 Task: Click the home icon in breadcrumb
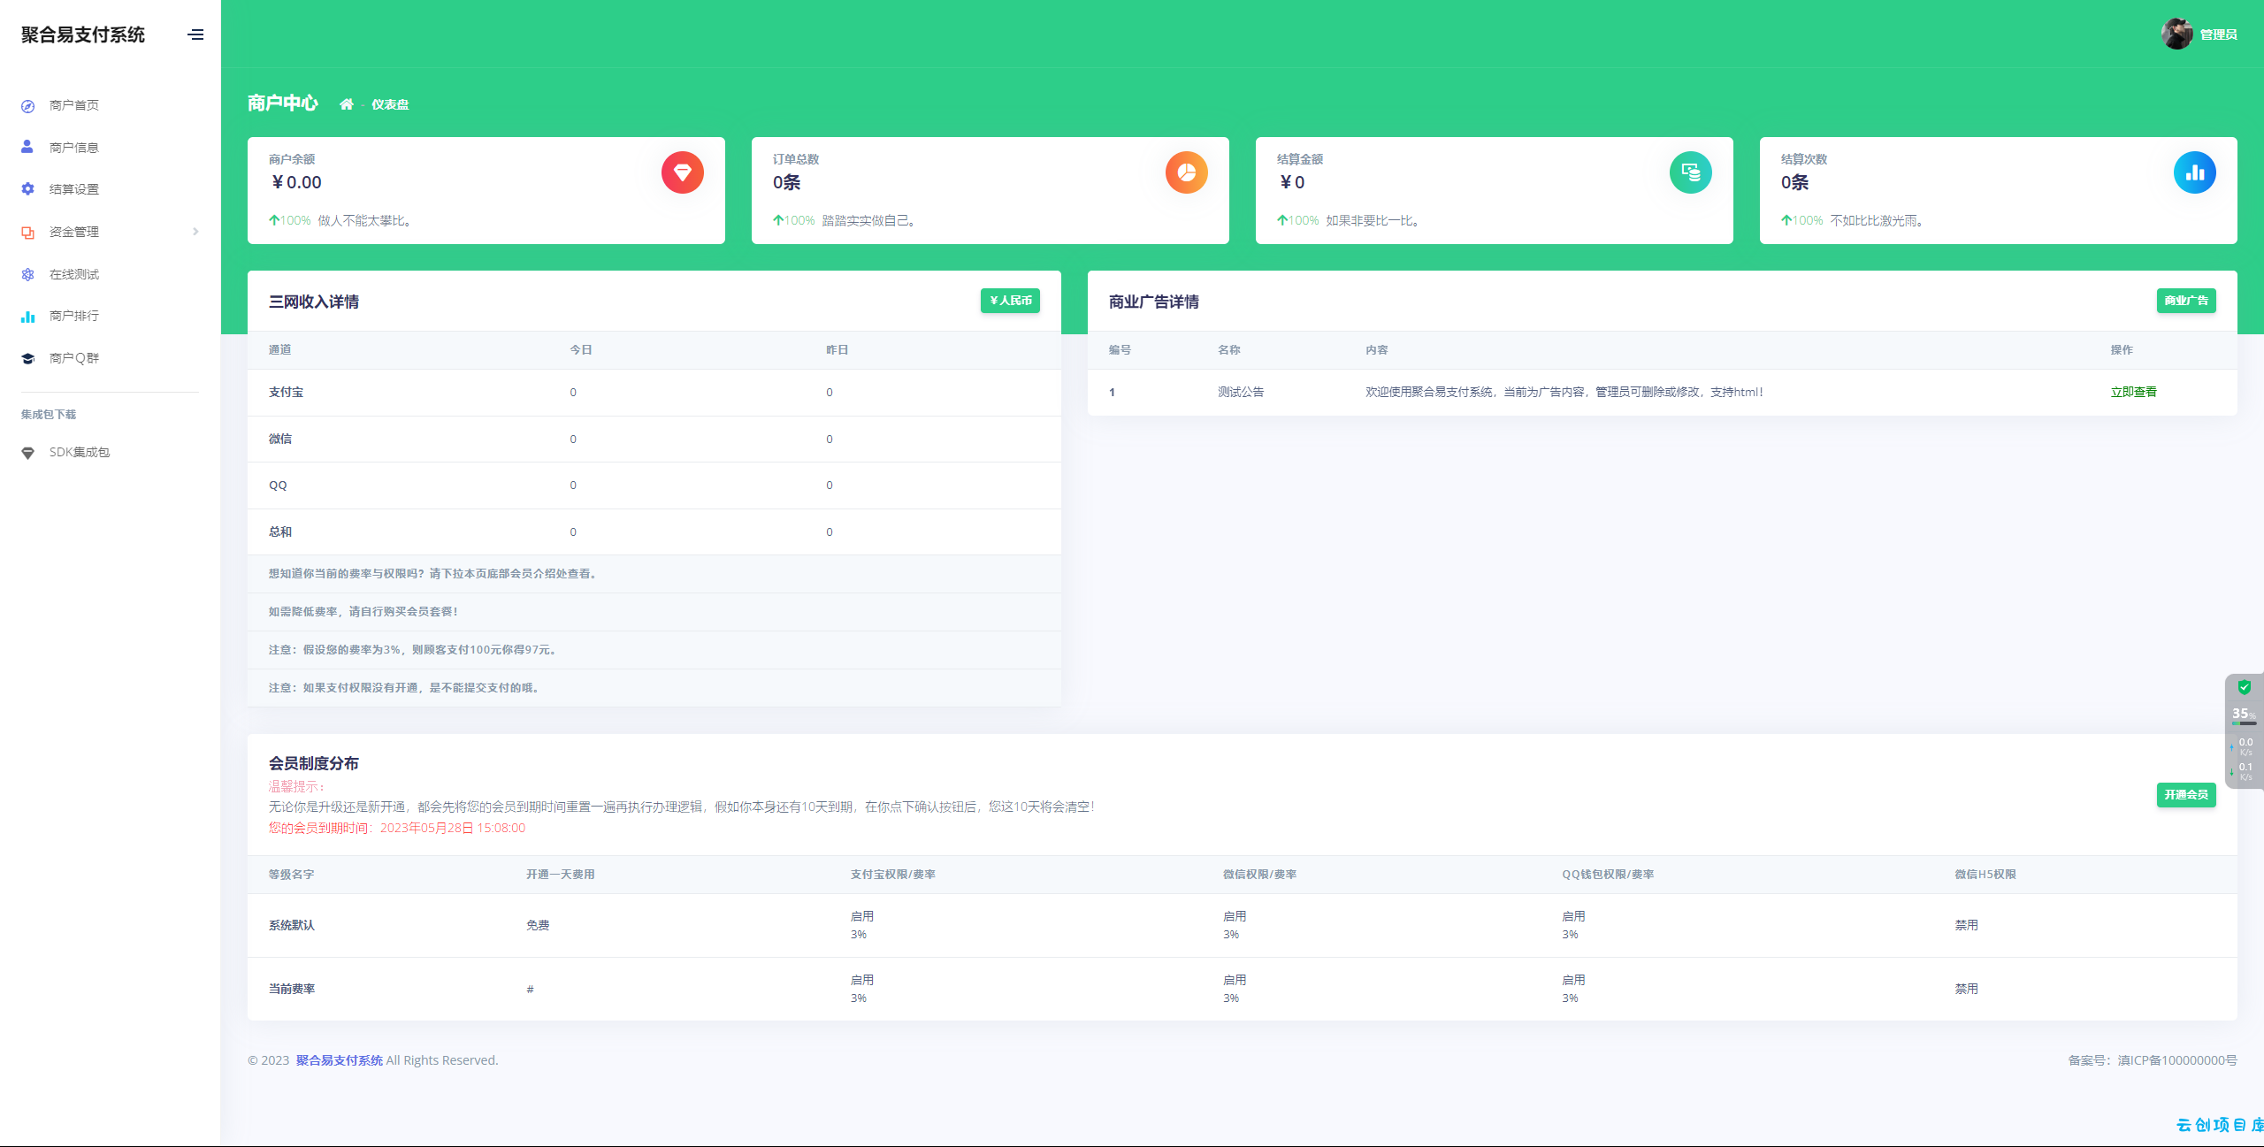347,104
